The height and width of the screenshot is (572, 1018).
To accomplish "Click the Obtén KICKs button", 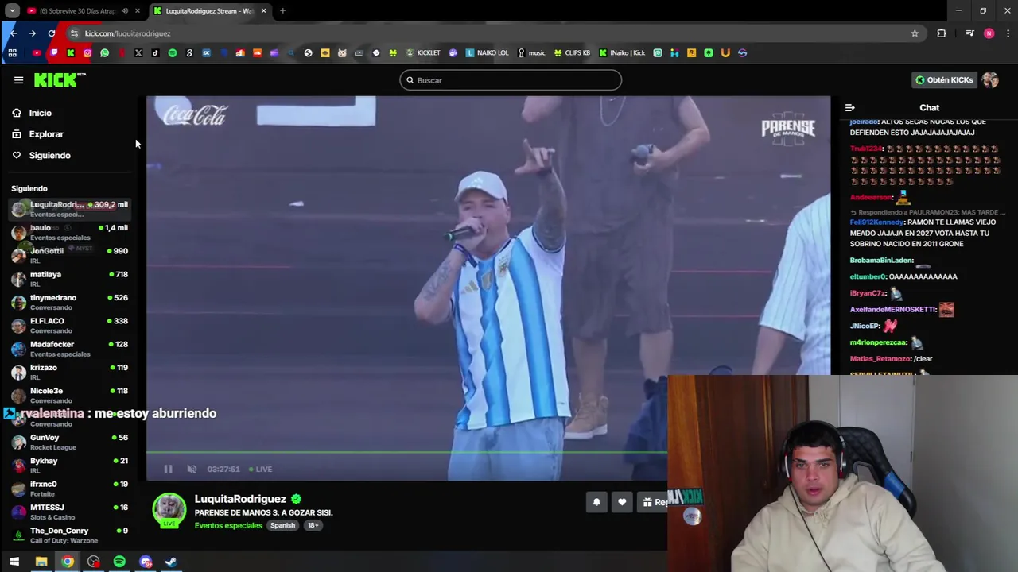I will point(944,80).
